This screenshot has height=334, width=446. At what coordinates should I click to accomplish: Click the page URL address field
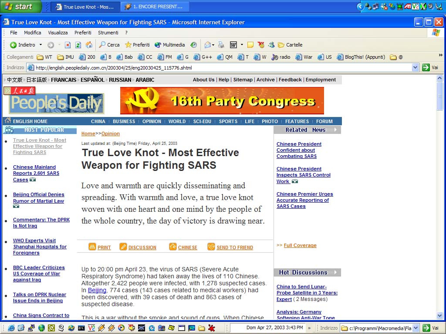(x=218, y=67)
